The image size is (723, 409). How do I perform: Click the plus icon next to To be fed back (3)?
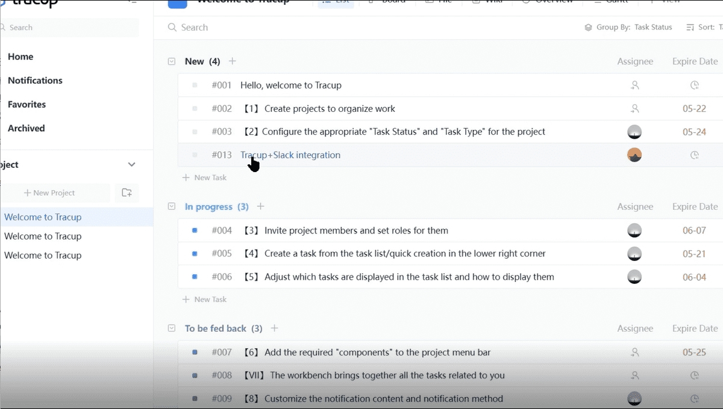coord(275,328)
